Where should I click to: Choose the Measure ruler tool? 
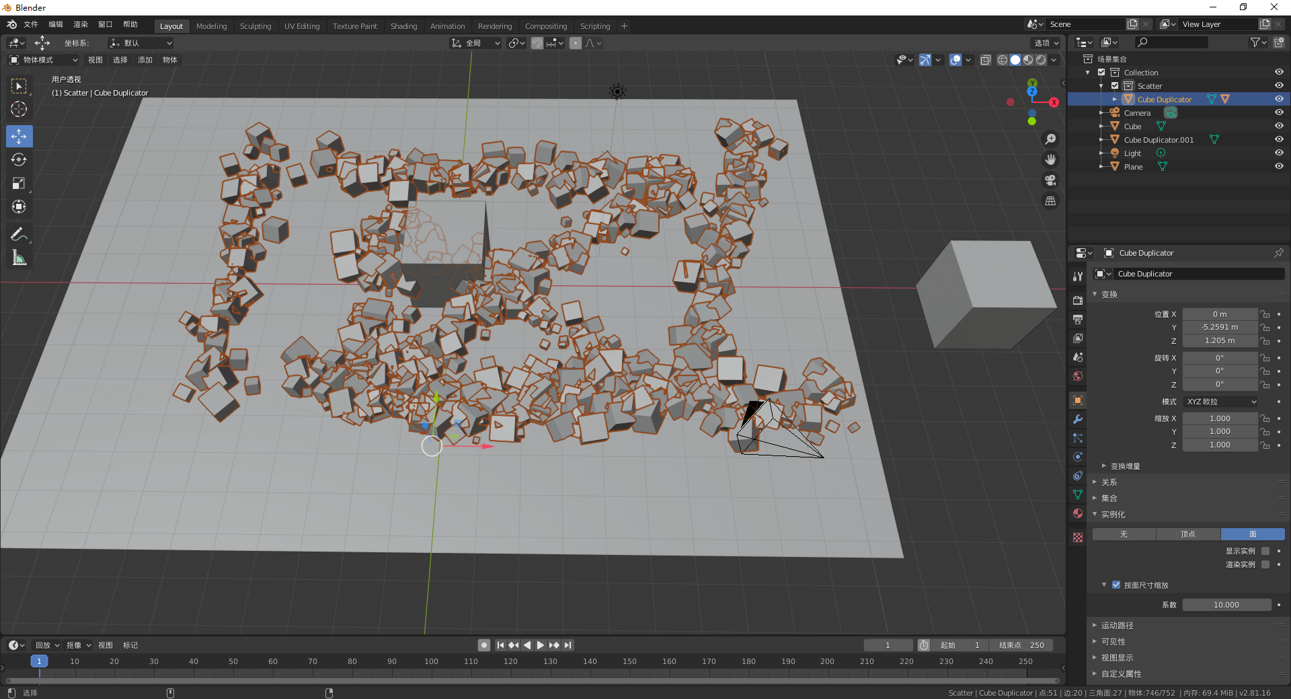pyautogui.click(x=19, y=258)
